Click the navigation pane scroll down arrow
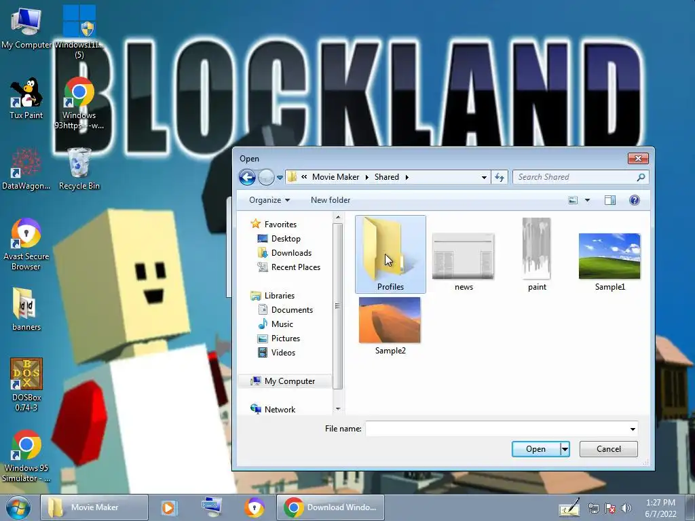The width and height of the screenshot is (695, 521). [x=338, y=409]
